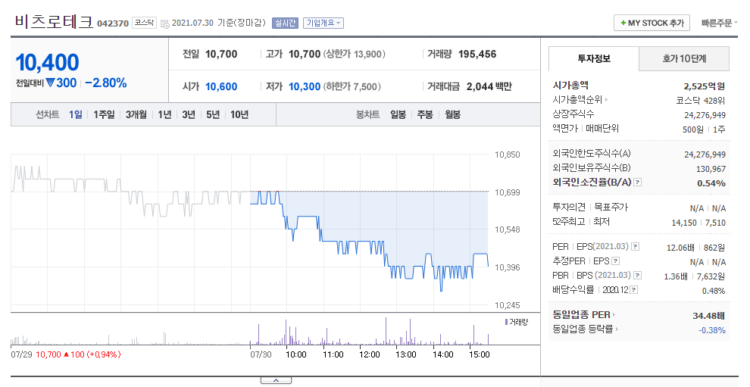This screenshot has height=387, width=750.
Task: Click help icon next to 배당수익률 2020.12
Action: point(634,290)
